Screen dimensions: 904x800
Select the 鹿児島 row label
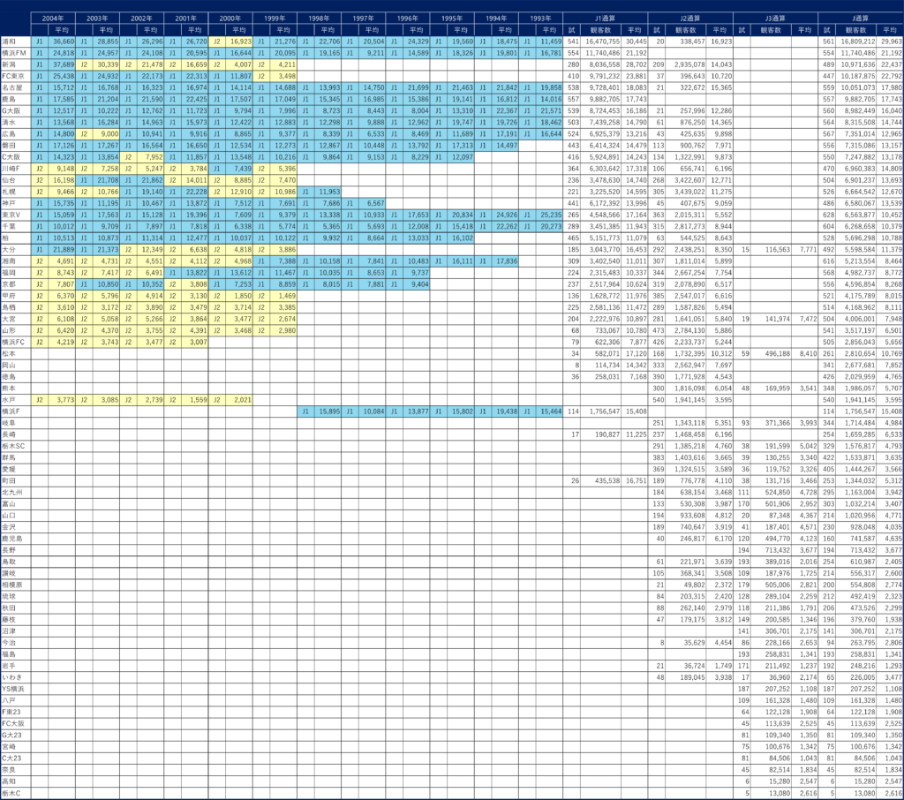(x=15, y=538)
